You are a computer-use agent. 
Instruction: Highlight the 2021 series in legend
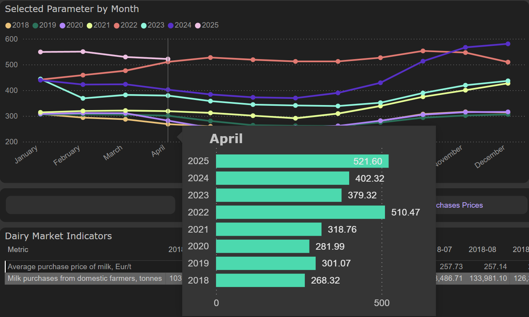click(x=90, y=25)
